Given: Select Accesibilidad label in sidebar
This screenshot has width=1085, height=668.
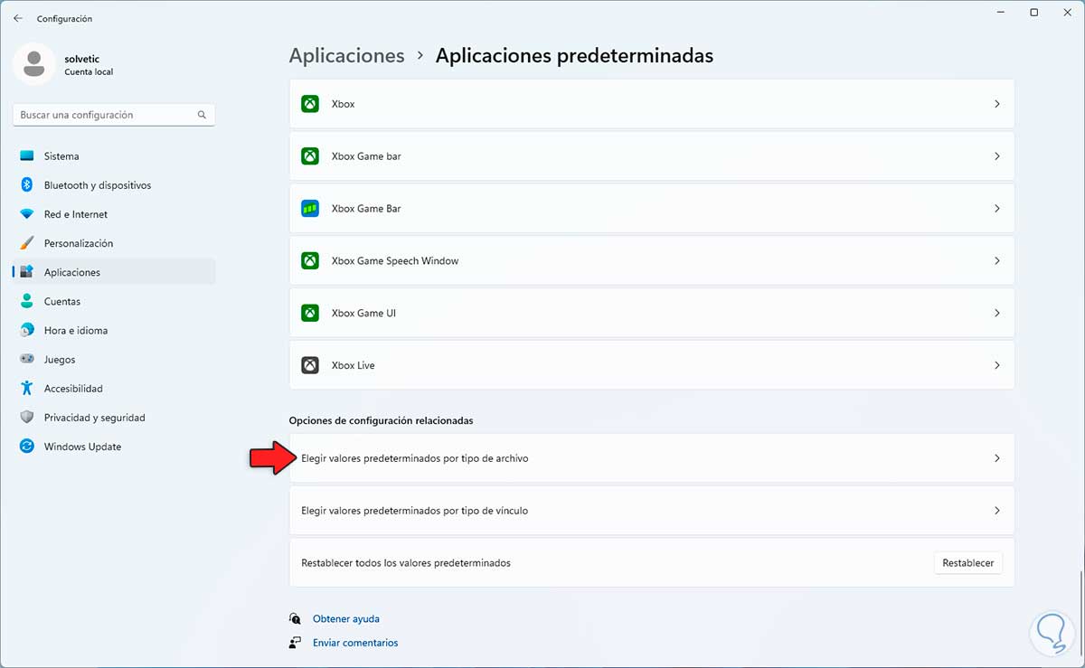Looking at the screenshot, I should click(x=73, y=389).
